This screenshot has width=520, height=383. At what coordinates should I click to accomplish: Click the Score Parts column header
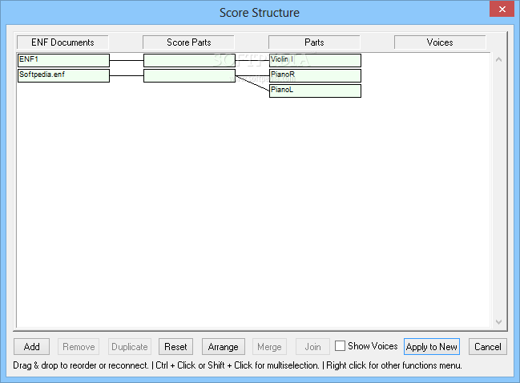pyautogui.click(x=188, y=42)
